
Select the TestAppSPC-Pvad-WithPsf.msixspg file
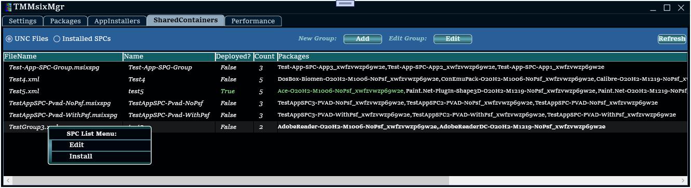63,115
